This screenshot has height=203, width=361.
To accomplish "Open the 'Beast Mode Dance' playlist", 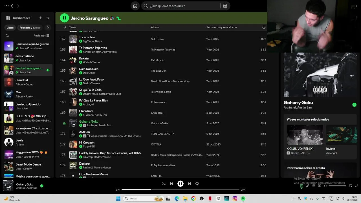I will [28, 166].
